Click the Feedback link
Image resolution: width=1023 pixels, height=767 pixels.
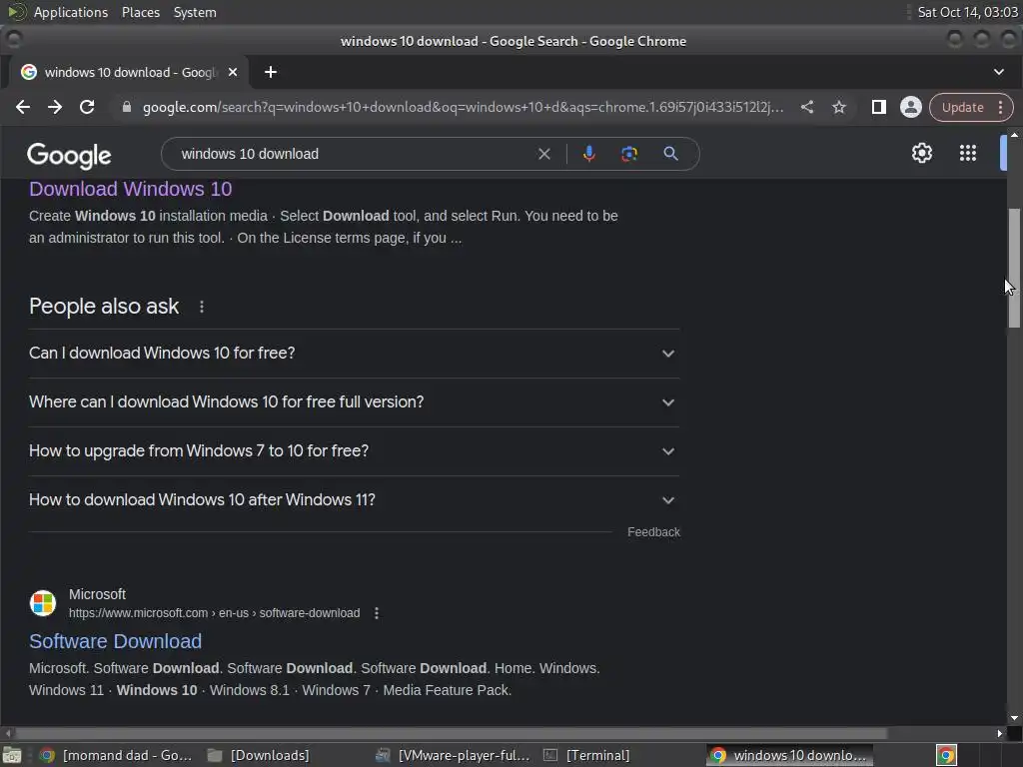(653, 532)
